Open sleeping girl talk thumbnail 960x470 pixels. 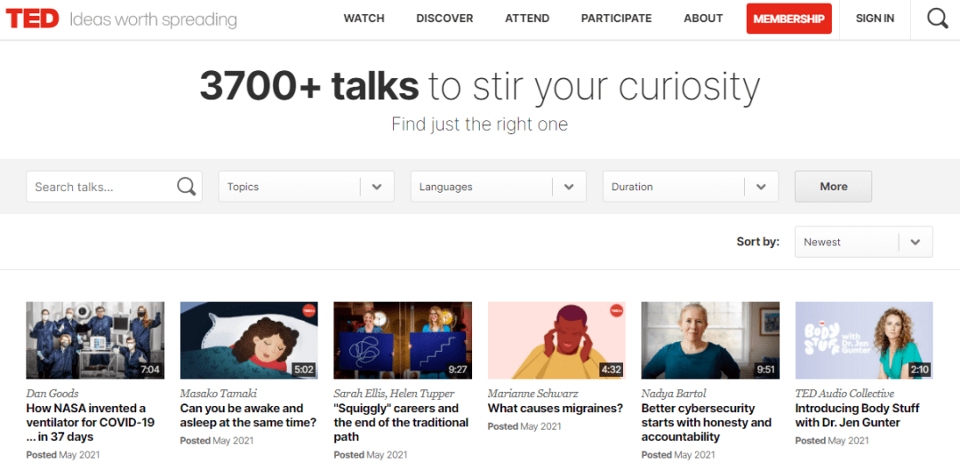tap(249, 340)
